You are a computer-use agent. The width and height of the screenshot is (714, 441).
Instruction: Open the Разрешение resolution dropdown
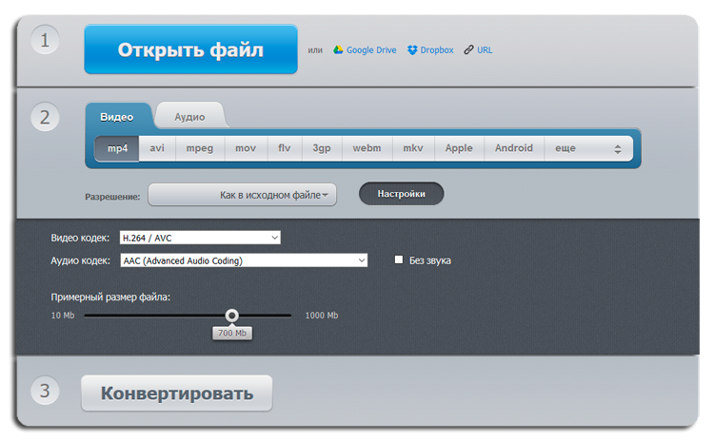pos(243,195)
